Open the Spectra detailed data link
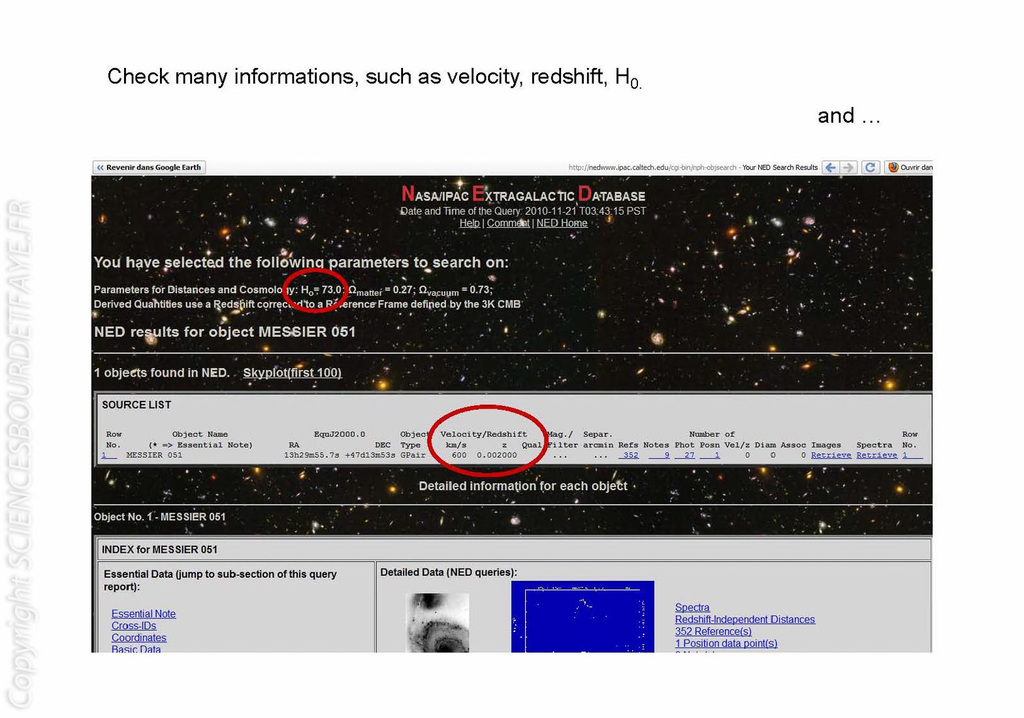The image size is (1024, 718). (692, 608)
